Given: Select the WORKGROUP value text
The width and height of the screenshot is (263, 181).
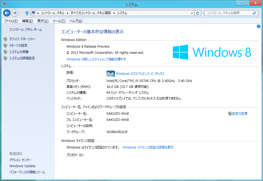Looking at the screenshot, I should (x=117, y=132).
